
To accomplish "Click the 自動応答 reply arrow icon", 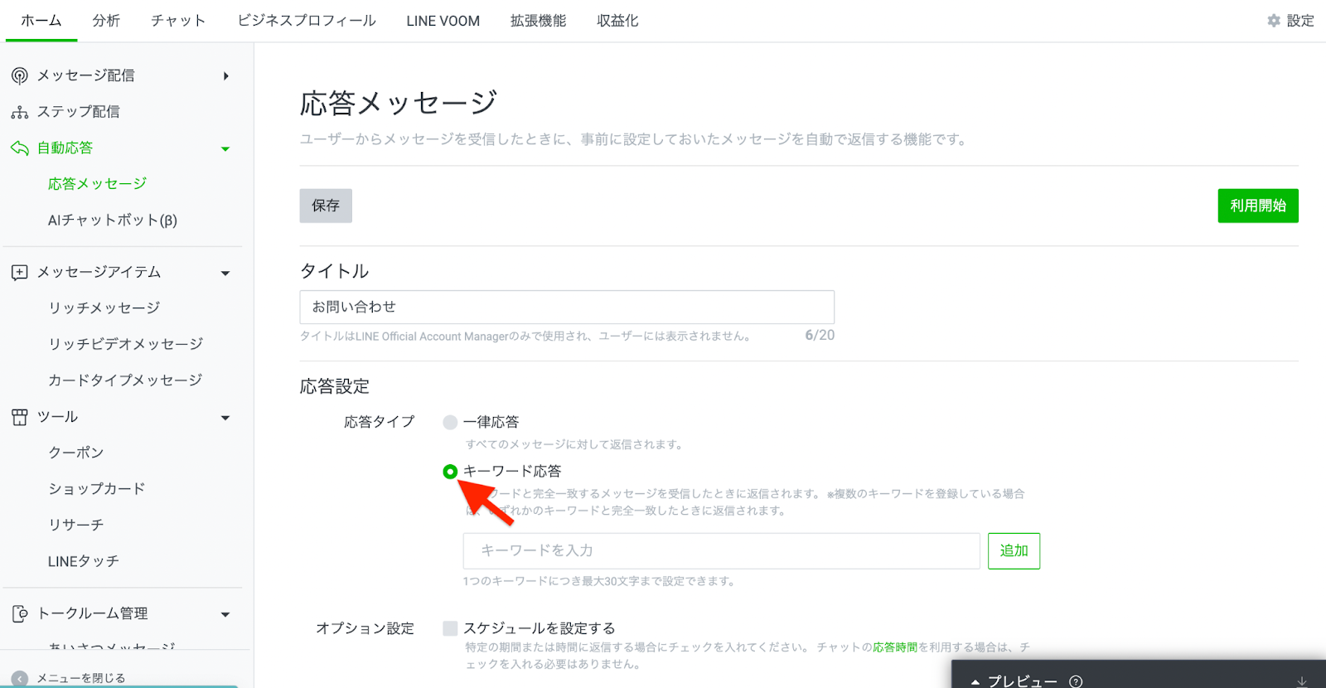I will (x=19, y=148).
